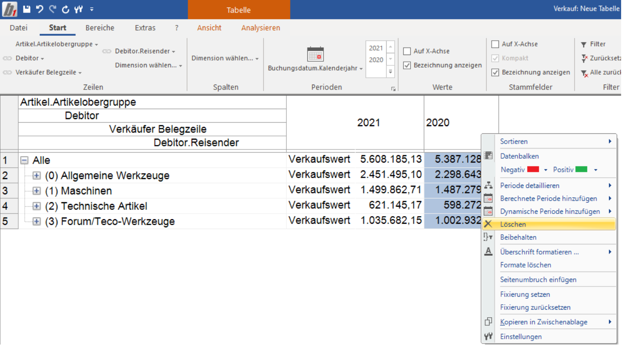Open the Perioden group dialog launcher icon
The height and width of the screenshot is (349, 622).
393,89
